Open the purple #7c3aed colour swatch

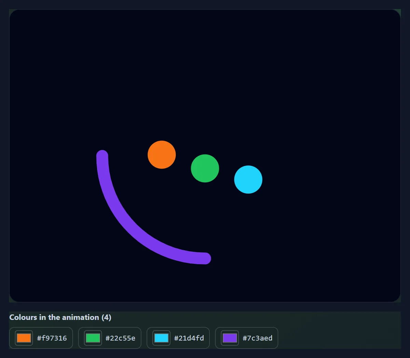coord(230,338)
